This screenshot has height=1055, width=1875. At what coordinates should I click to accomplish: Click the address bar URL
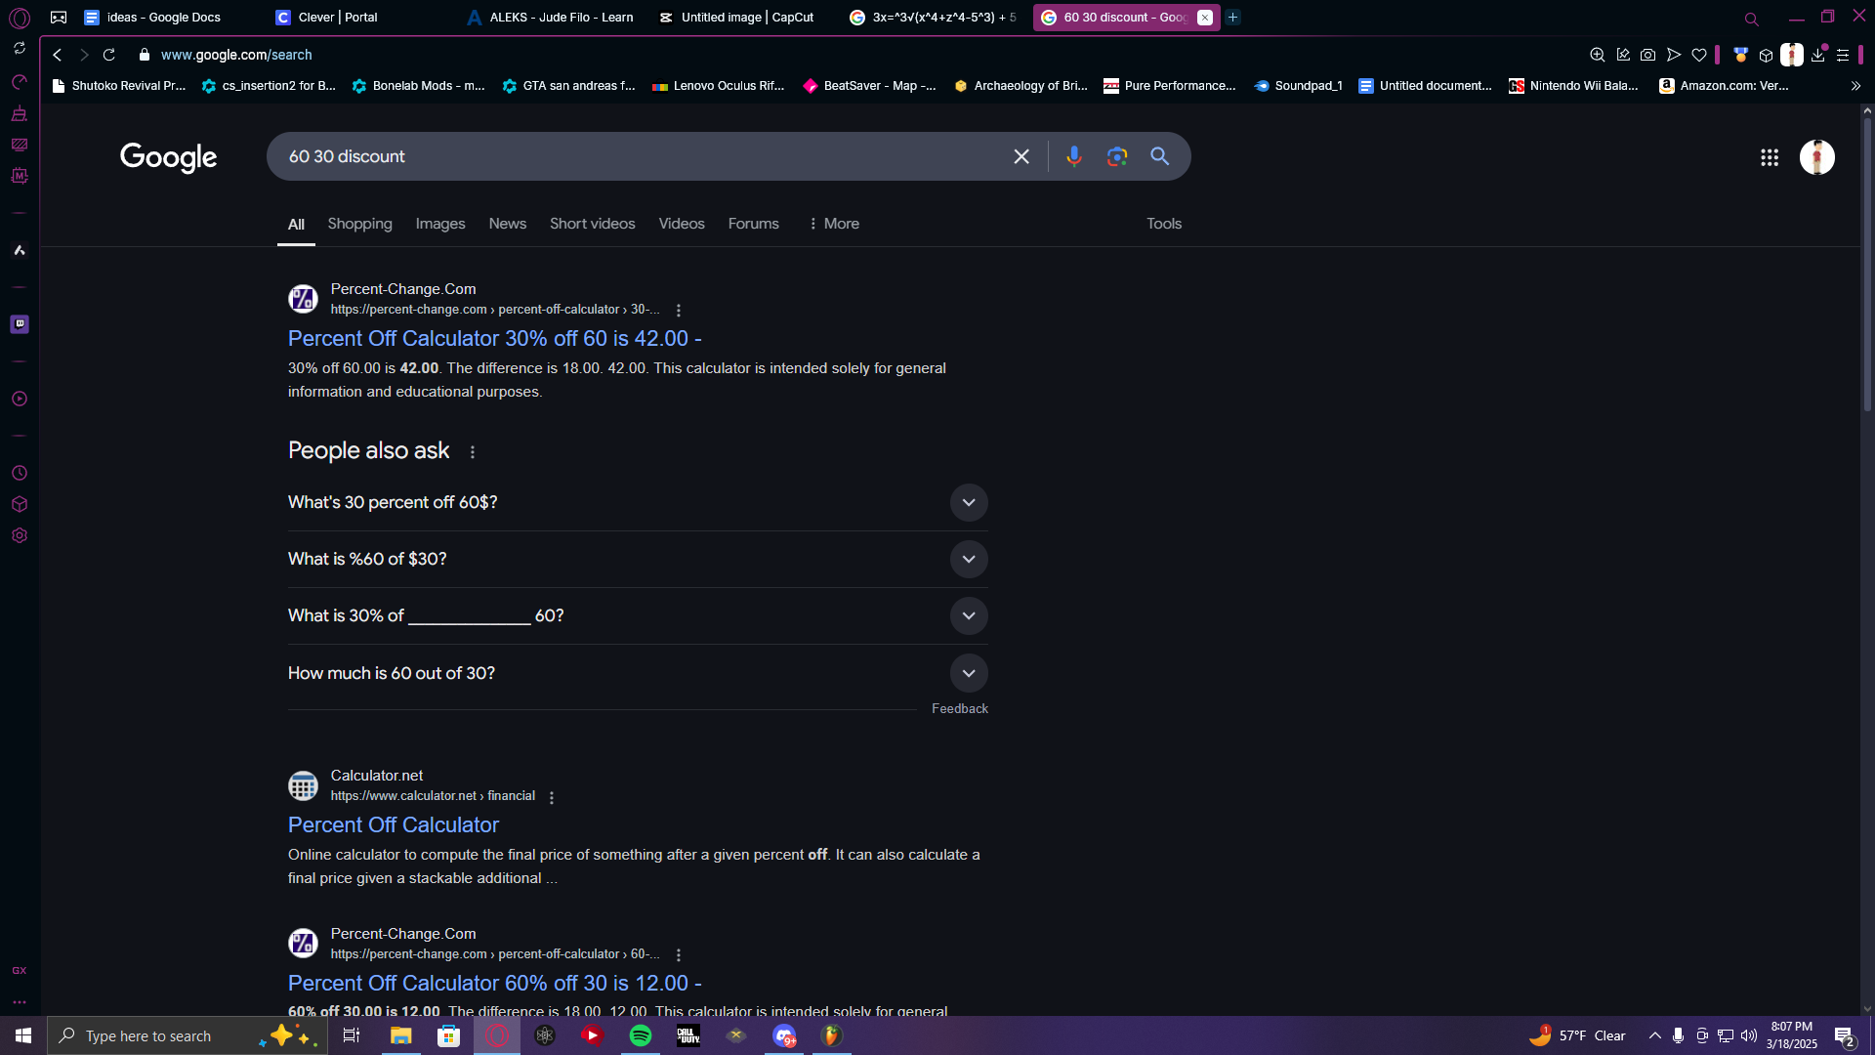(236, 55)
